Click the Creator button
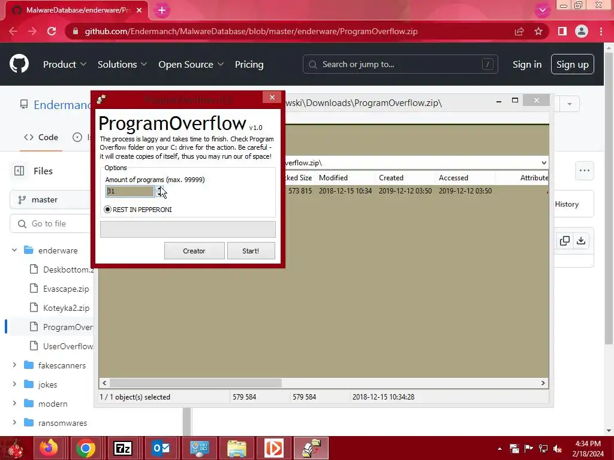The image size is (614, 460). coord(194,251)
